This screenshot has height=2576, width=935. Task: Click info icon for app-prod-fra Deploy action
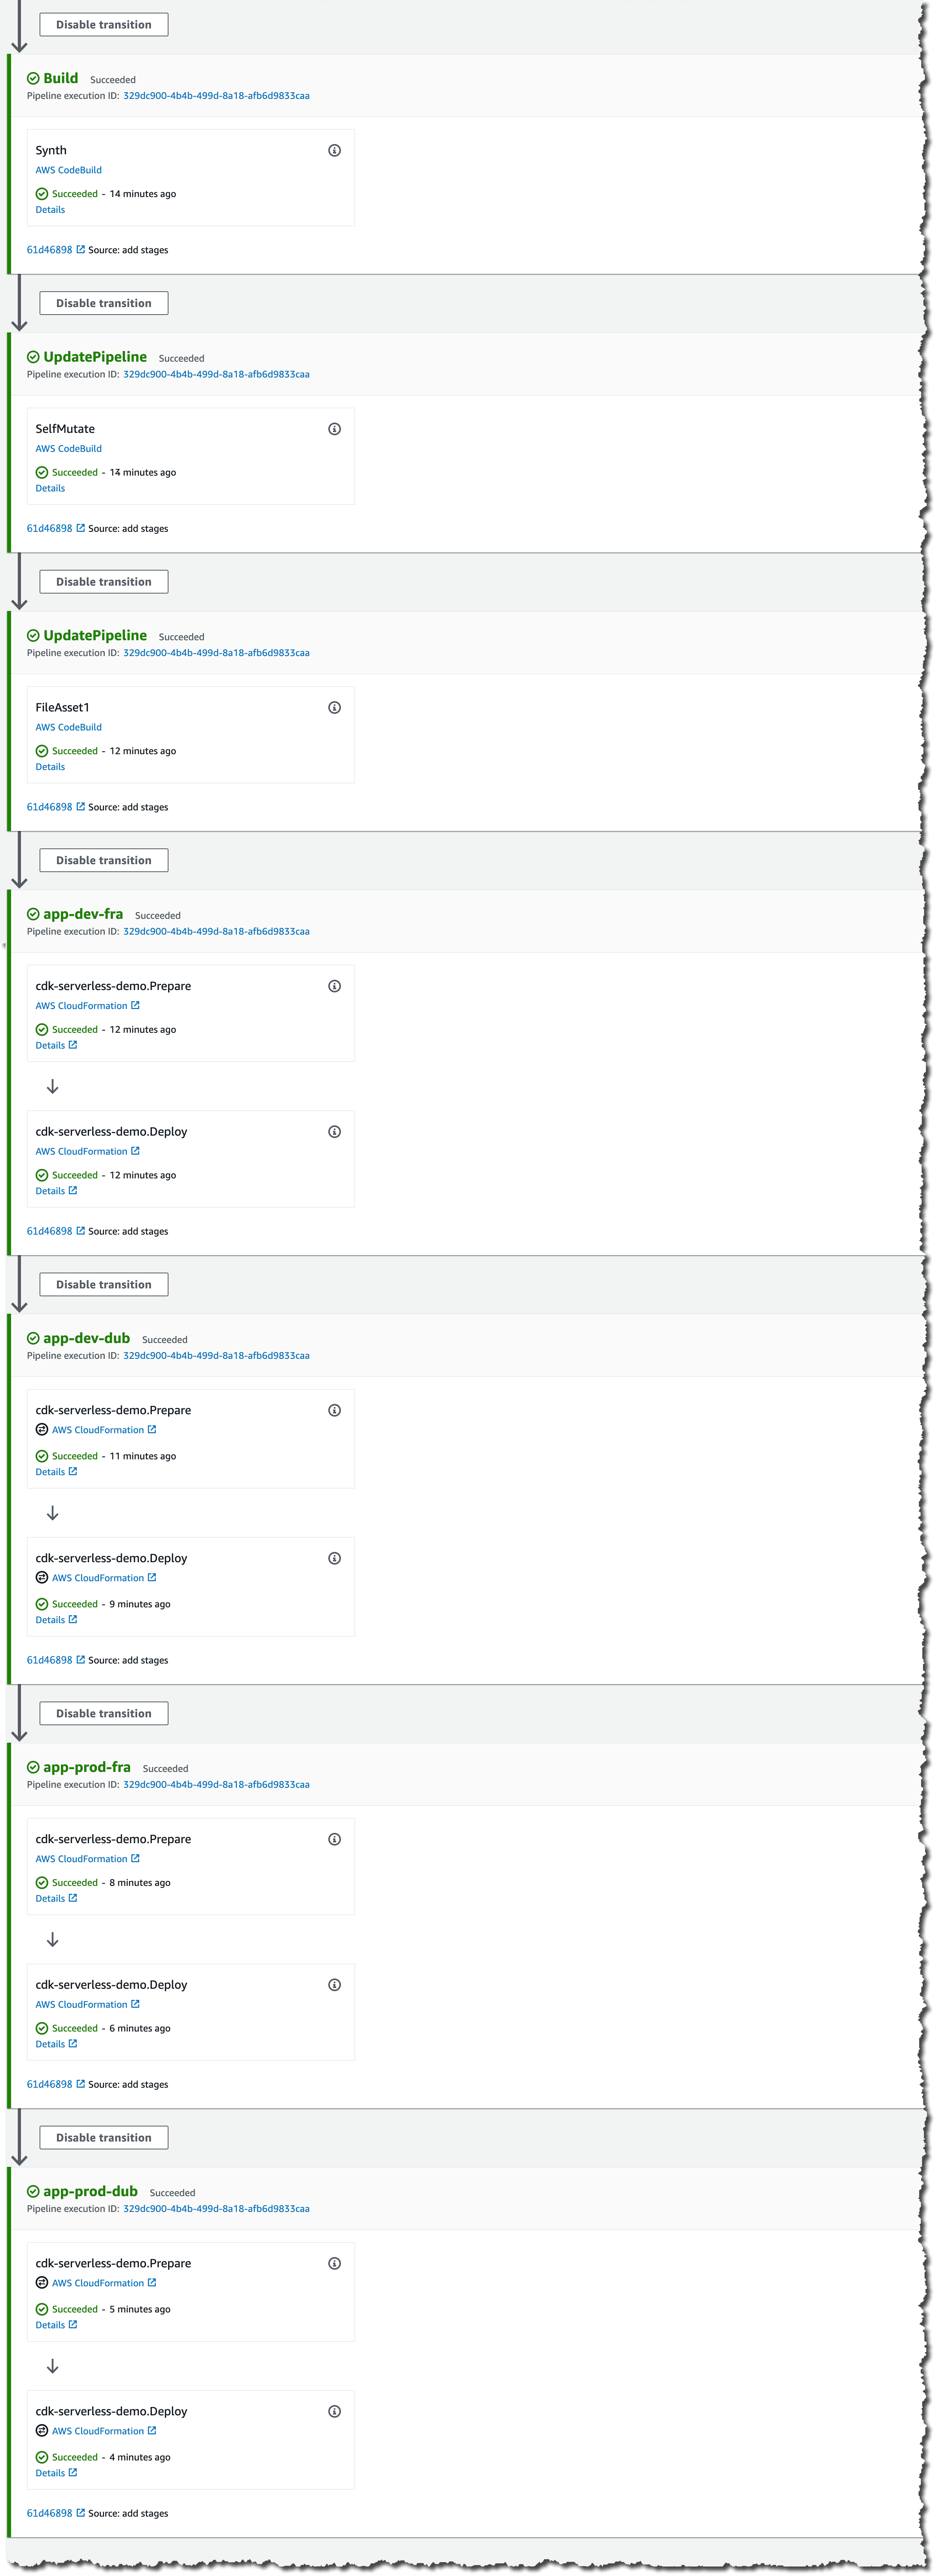coord(334,1985)
